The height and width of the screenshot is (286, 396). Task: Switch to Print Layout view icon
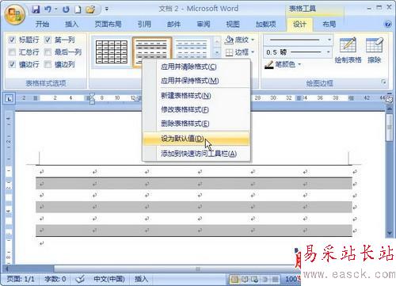coord(234,279)
